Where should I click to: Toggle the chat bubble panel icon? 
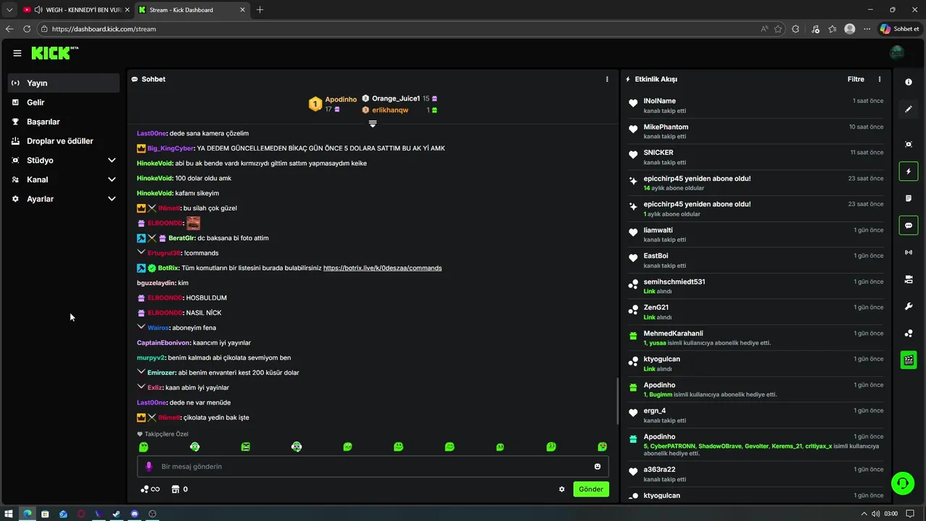click(x=909, y=226)
